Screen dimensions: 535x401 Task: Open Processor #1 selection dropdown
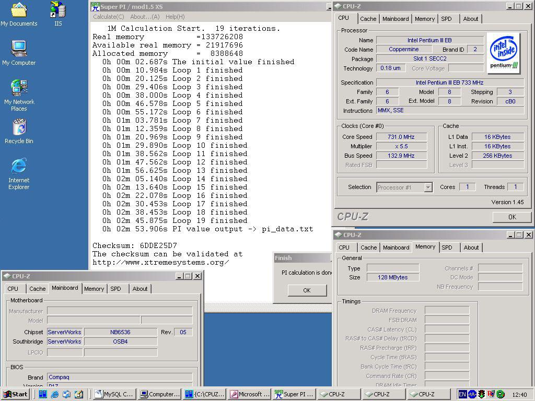point(405,187)
